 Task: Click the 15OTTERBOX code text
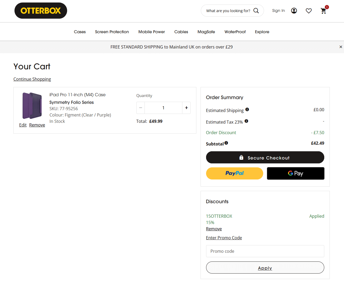point(219,216)
